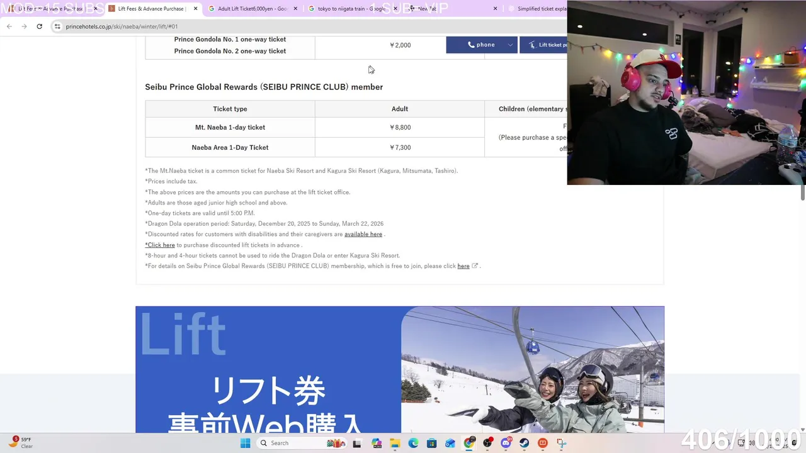The height and width of the screenshot is (453, 806).
Task: Click the Lift ticket purchase button
Action: (543, 45)
